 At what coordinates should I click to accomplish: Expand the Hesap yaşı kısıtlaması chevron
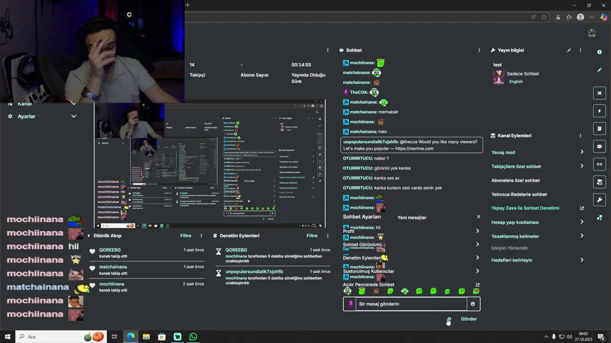[x=582, y=222]
